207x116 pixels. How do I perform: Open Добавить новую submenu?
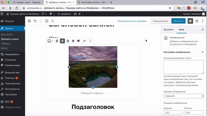coord(10,39)
